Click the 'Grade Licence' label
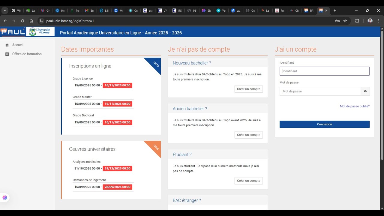Image resolution: width=384 pixels, height=216 pixels. coord(82,79)
